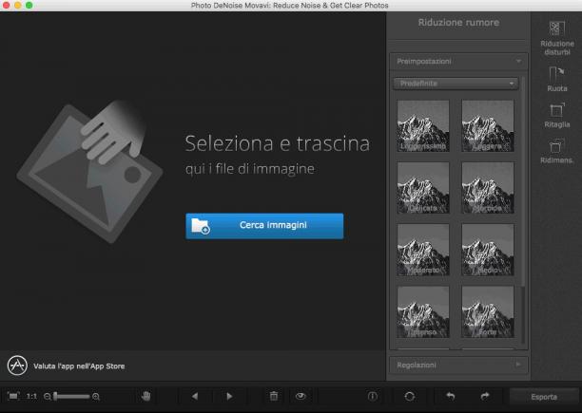This screenshot has width=582, height=413.
Task: Click the Riduzione rumore panel title
Action: (x=458, y=23)
